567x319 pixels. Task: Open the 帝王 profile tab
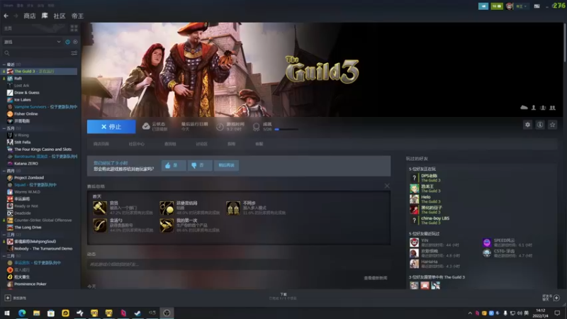click(x=77, y=16)
